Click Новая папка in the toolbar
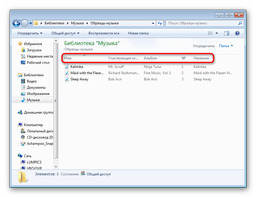This screenshot has width=256, height=197. (138, 33)
